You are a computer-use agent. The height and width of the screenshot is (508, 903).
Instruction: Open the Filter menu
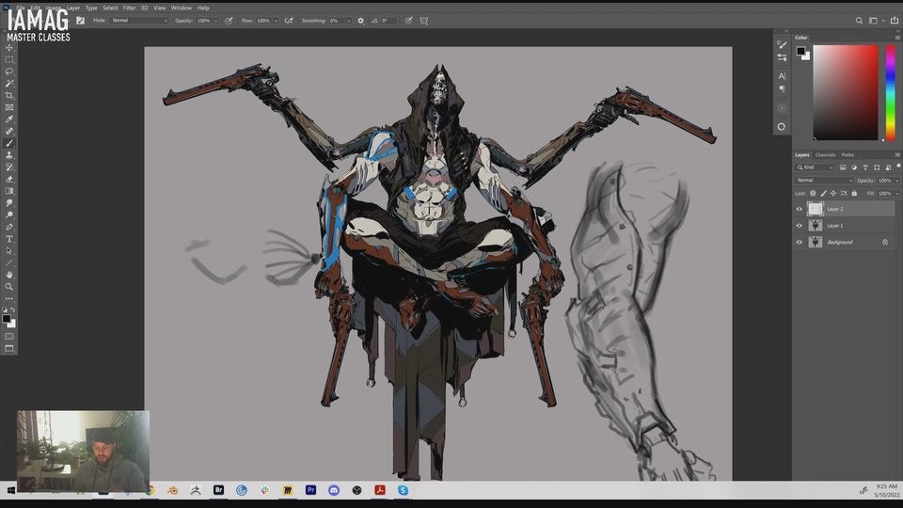[129, 8]
